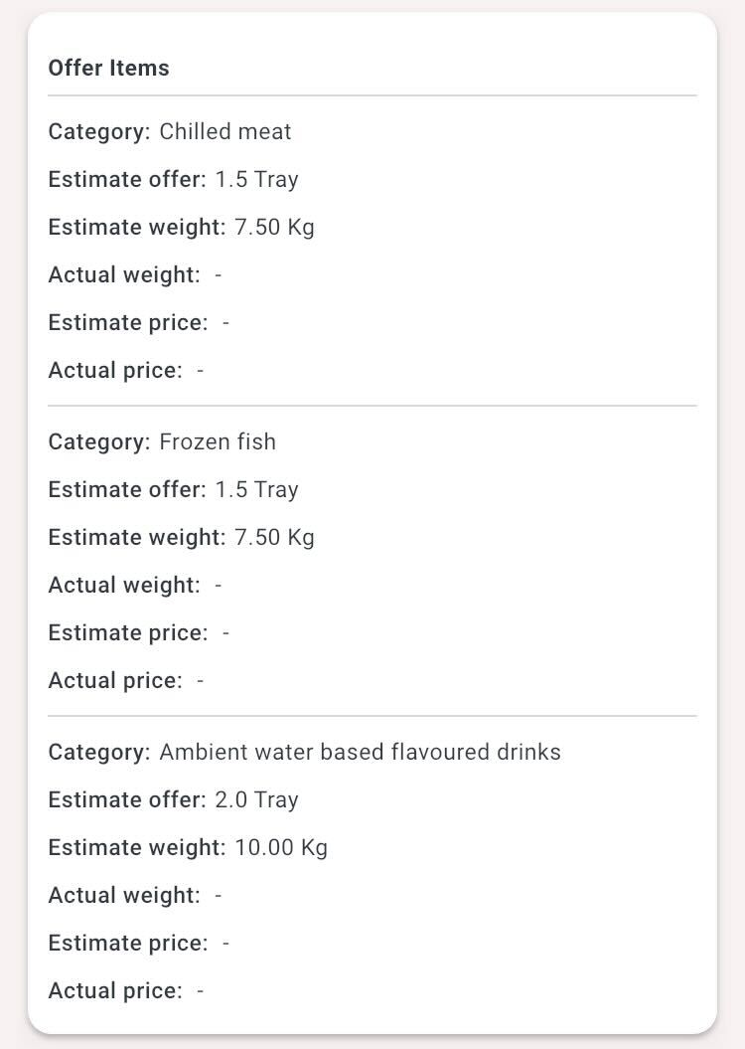The height and width of the screenshot is (1049, 745).
Task: Click Estimate price label under Chilled meat
Action: 127,322
